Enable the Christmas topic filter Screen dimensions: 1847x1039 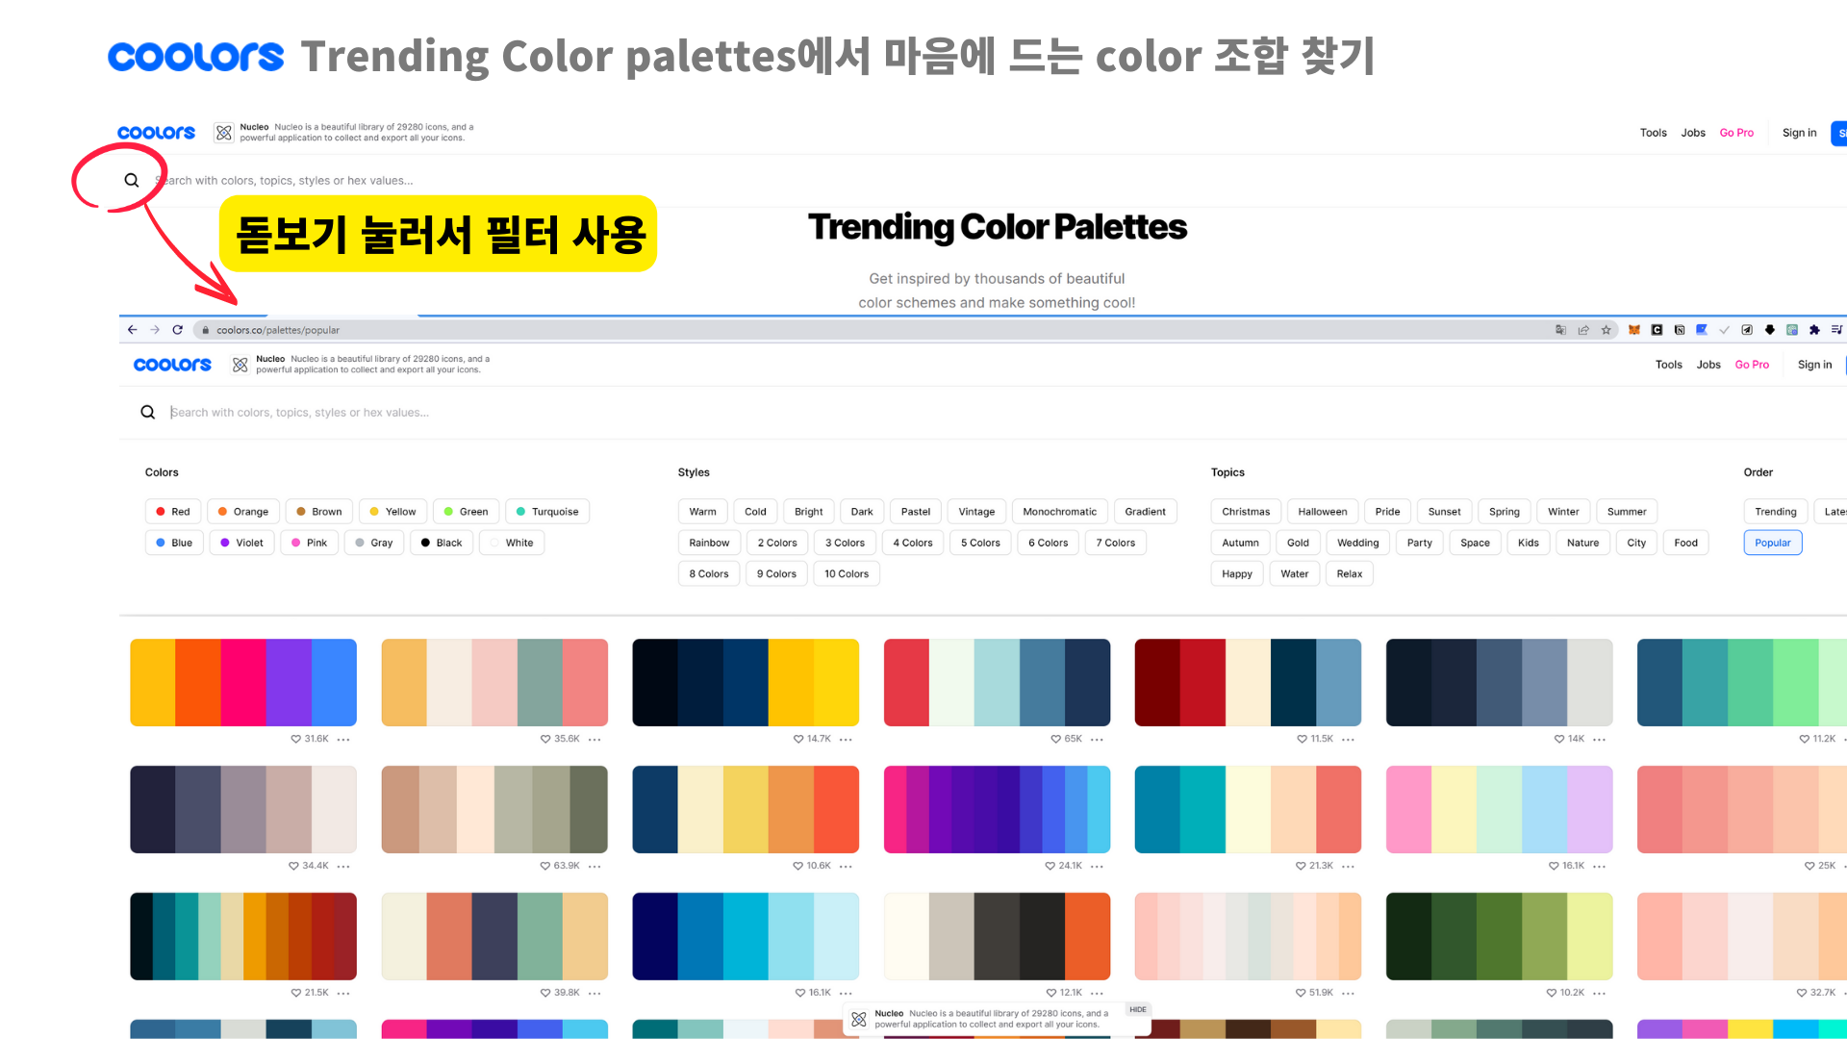click(x=1246, y=512)
